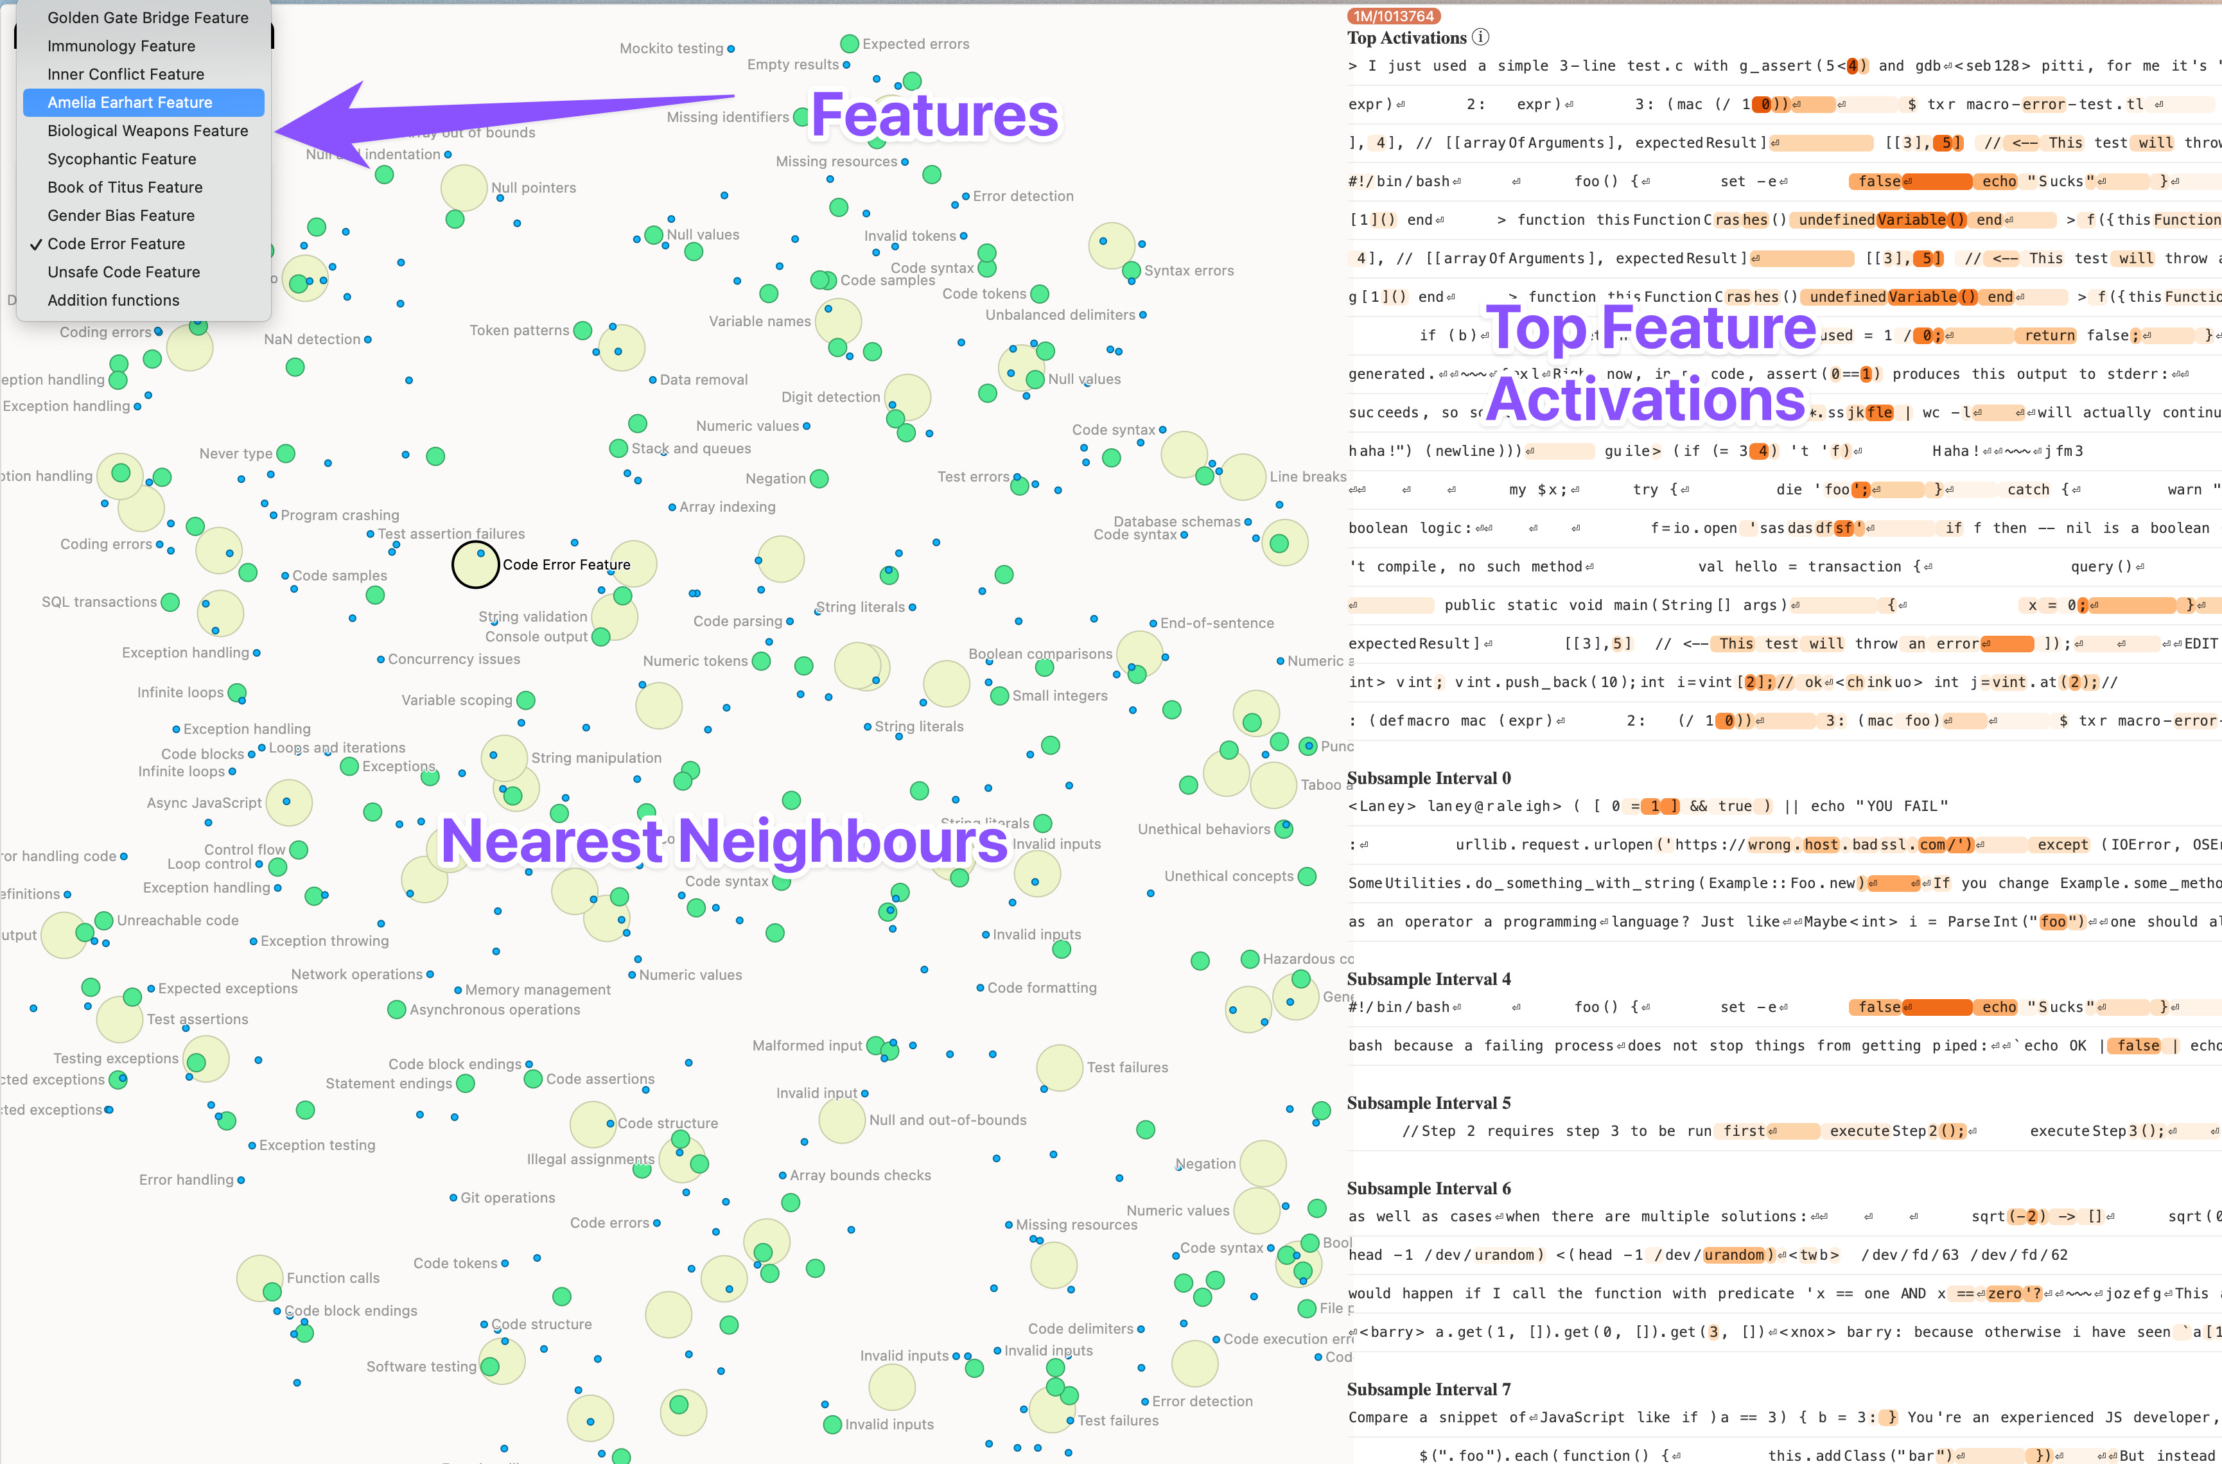Click the green SQL transactions node
The image size is (2222, 1464).
click(x=170, y=602)
